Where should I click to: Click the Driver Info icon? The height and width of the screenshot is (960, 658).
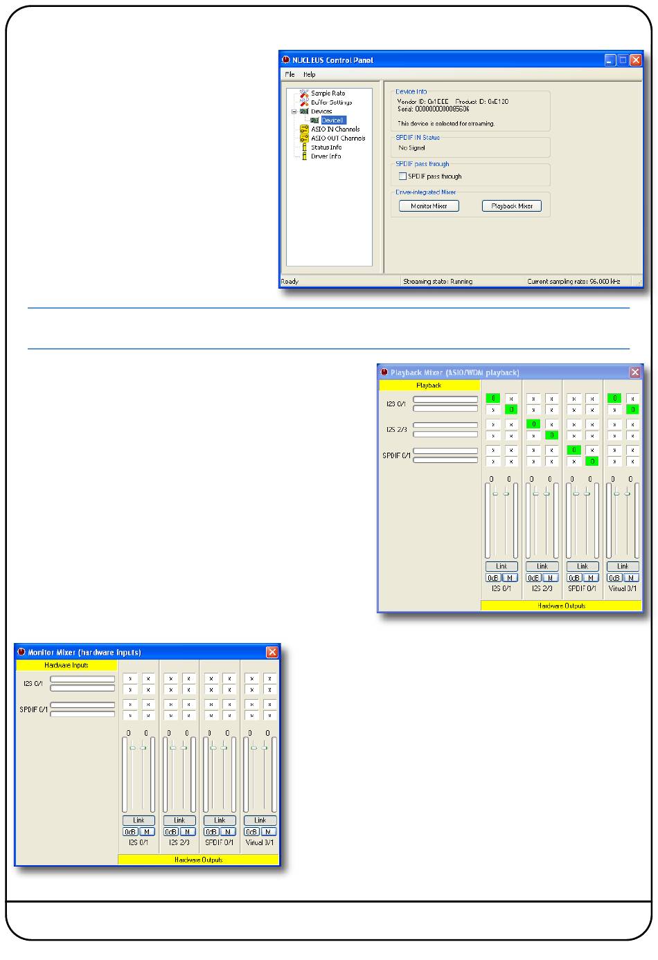pos(304,156)
